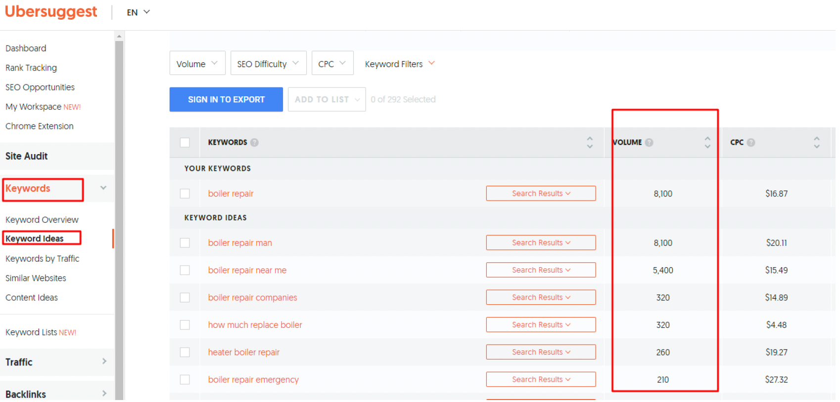Select the Keywords sidebar heading

pyautogui.click(x=28, y=189)
